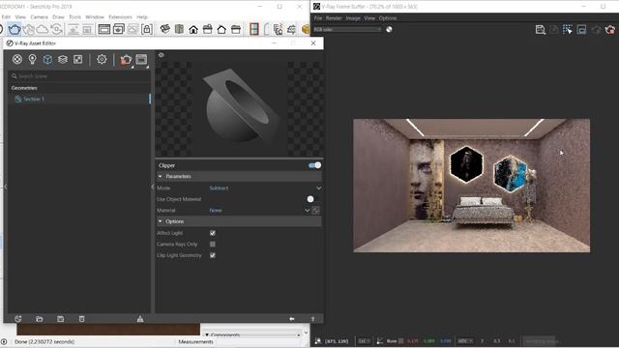Click the Section Plane window-frame icon
Screen dimensions: 619x348
pos(253,29)
